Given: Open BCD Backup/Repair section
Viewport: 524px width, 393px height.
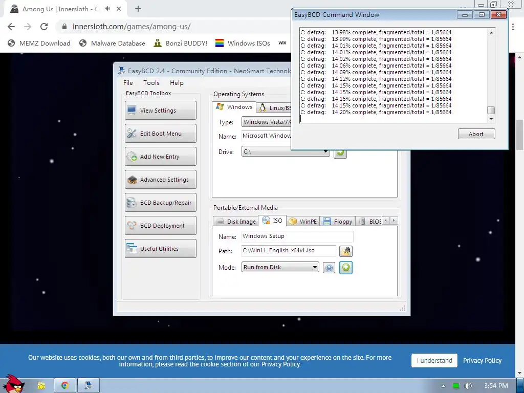Looking at the screenshot, I should pyautogui.click(x=160, y=203).
